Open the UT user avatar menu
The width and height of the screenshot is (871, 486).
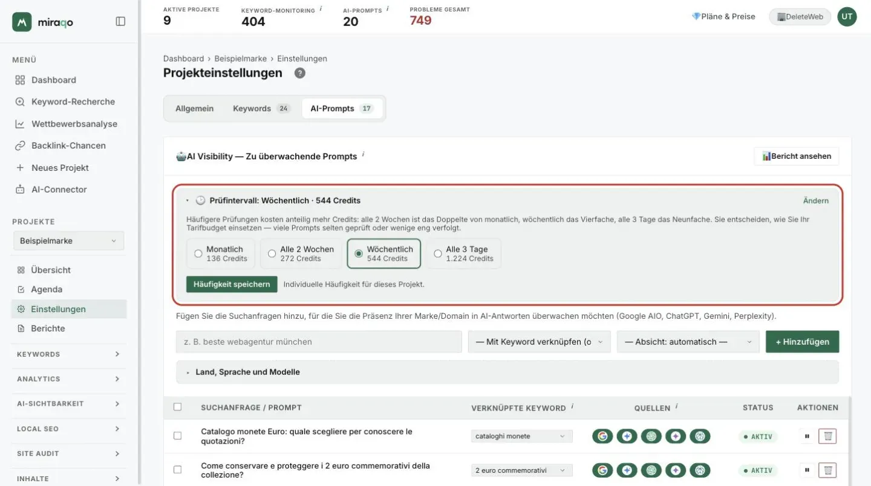[x=847, y=17]
